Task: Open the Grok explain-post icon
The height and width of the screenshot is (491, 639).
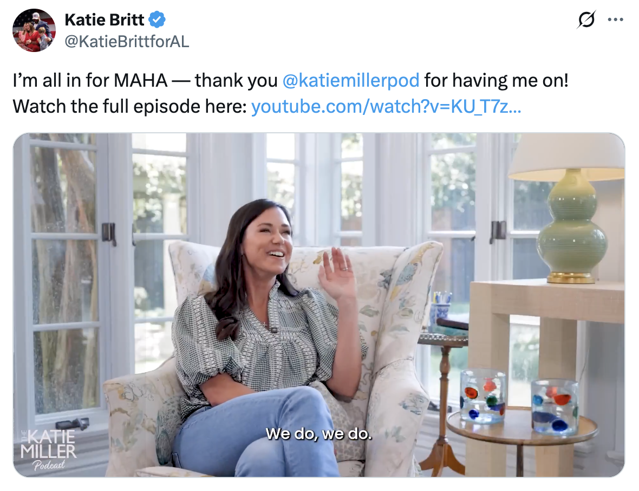Action: coord(586,20)
